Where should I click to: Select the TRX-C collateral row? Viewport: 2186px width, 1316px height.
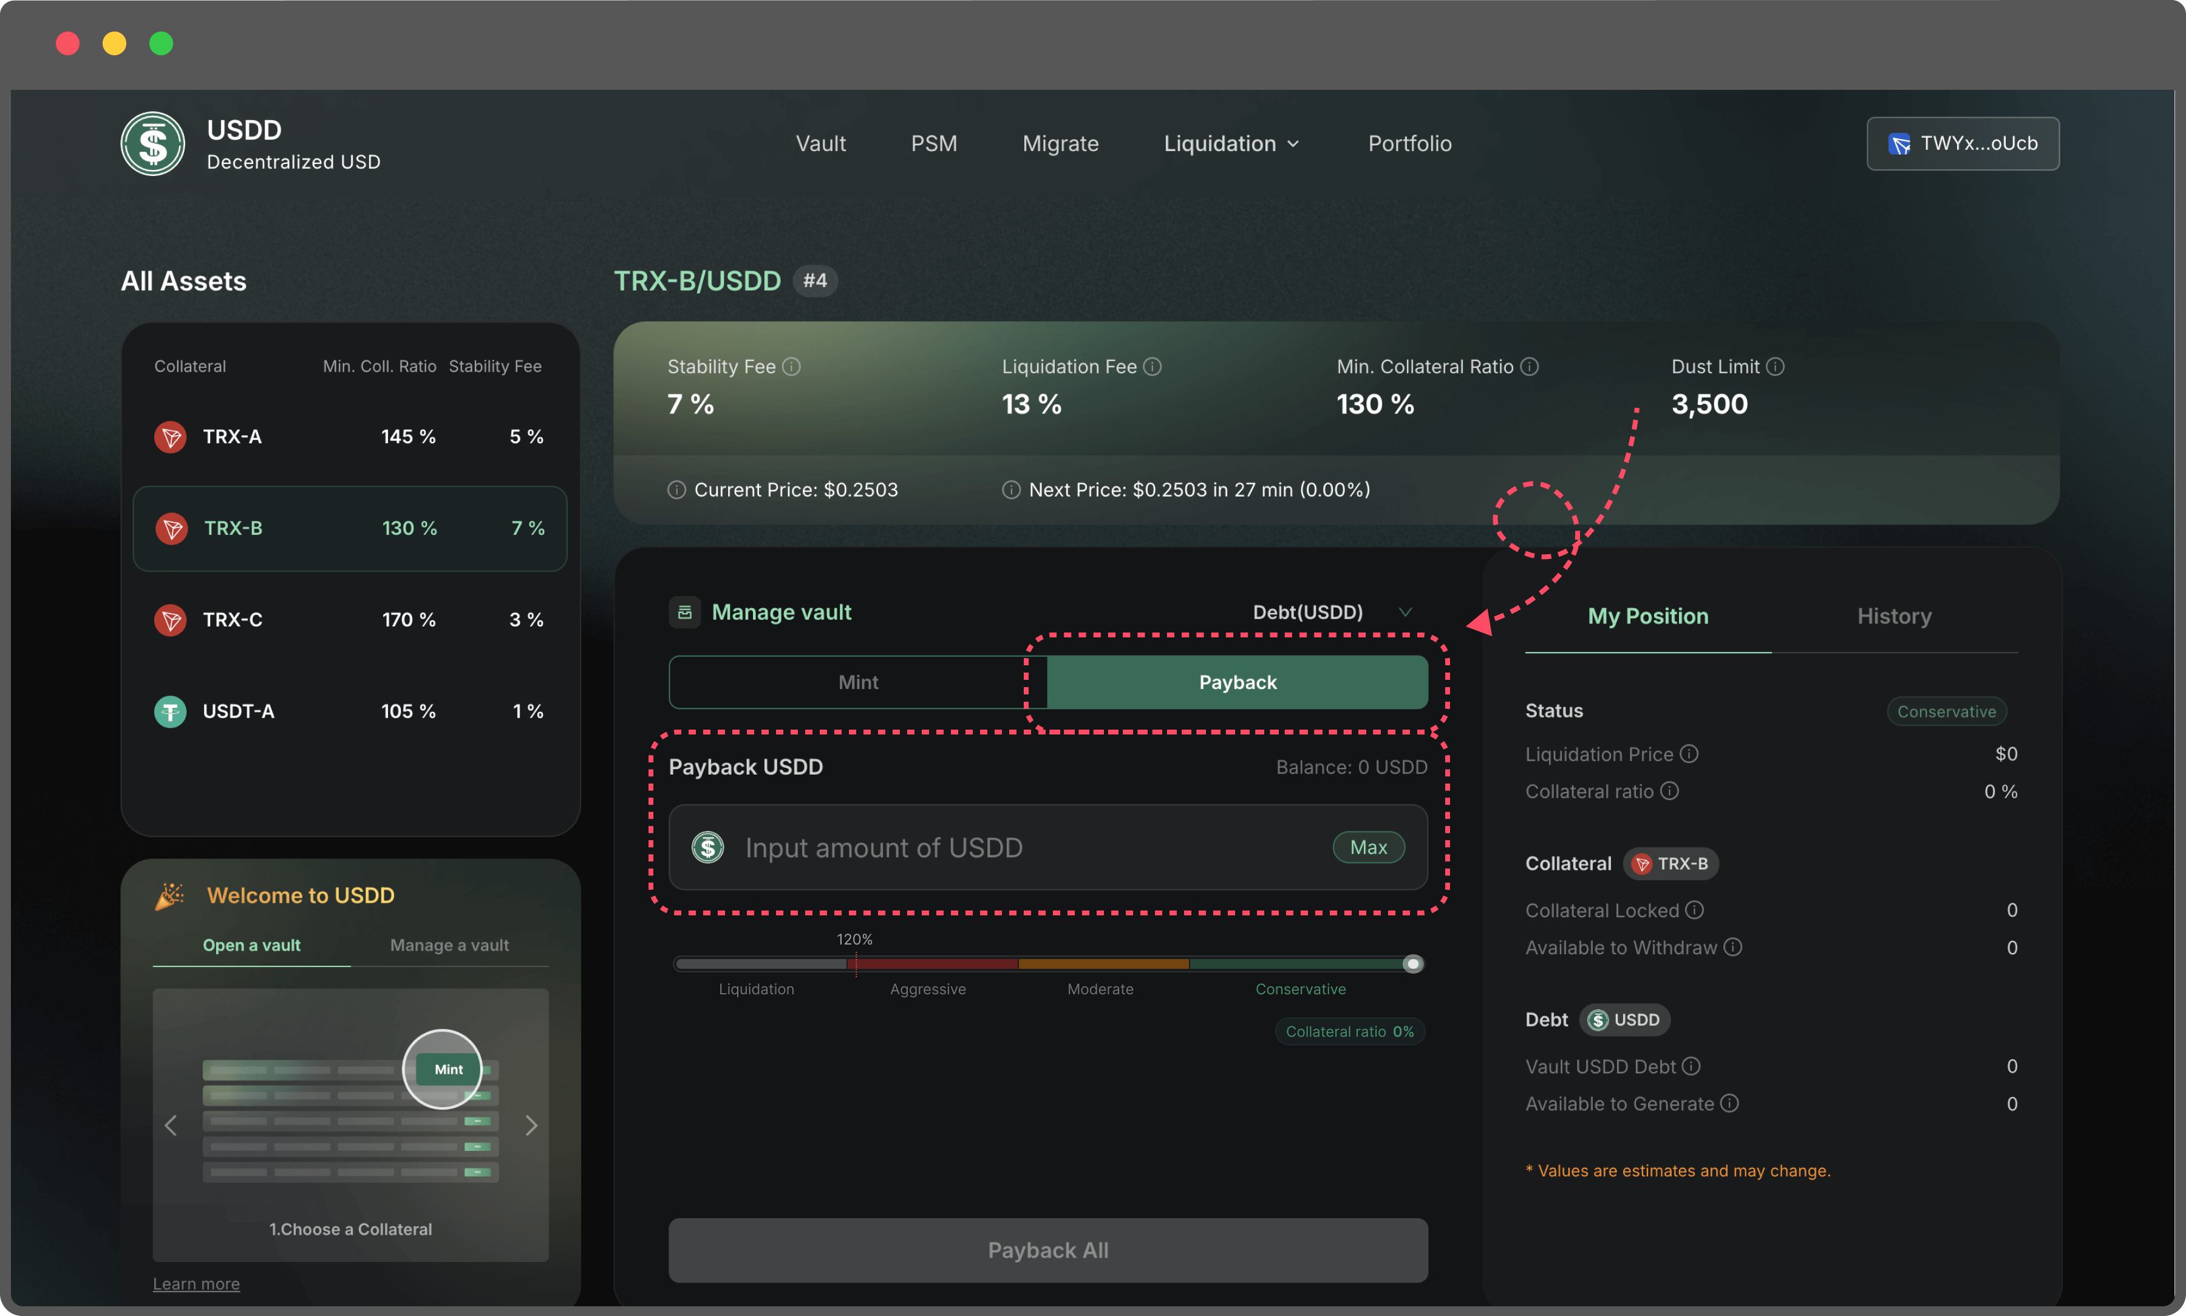click(x=349, y=619)
